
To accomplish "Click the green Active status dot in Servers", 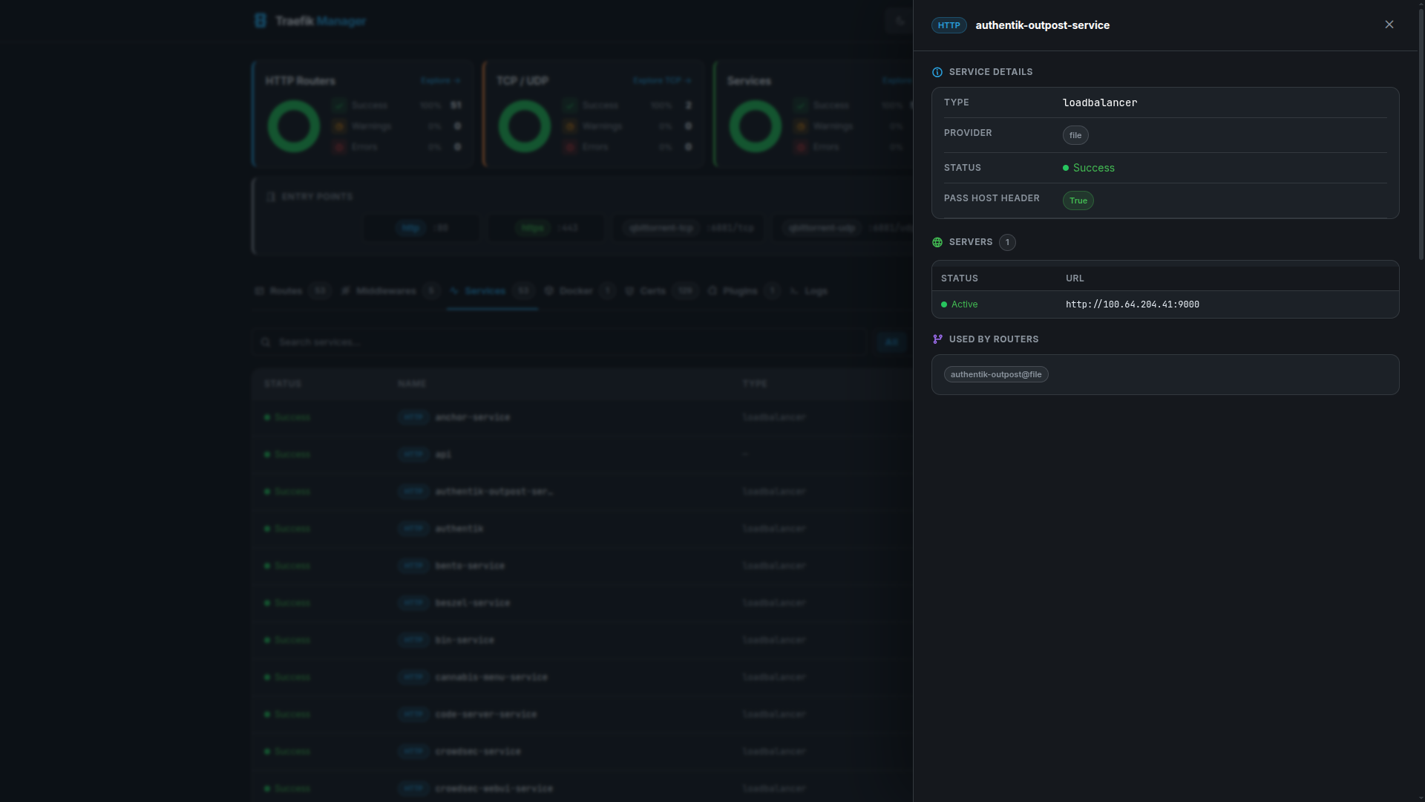I will coord(943,304).
